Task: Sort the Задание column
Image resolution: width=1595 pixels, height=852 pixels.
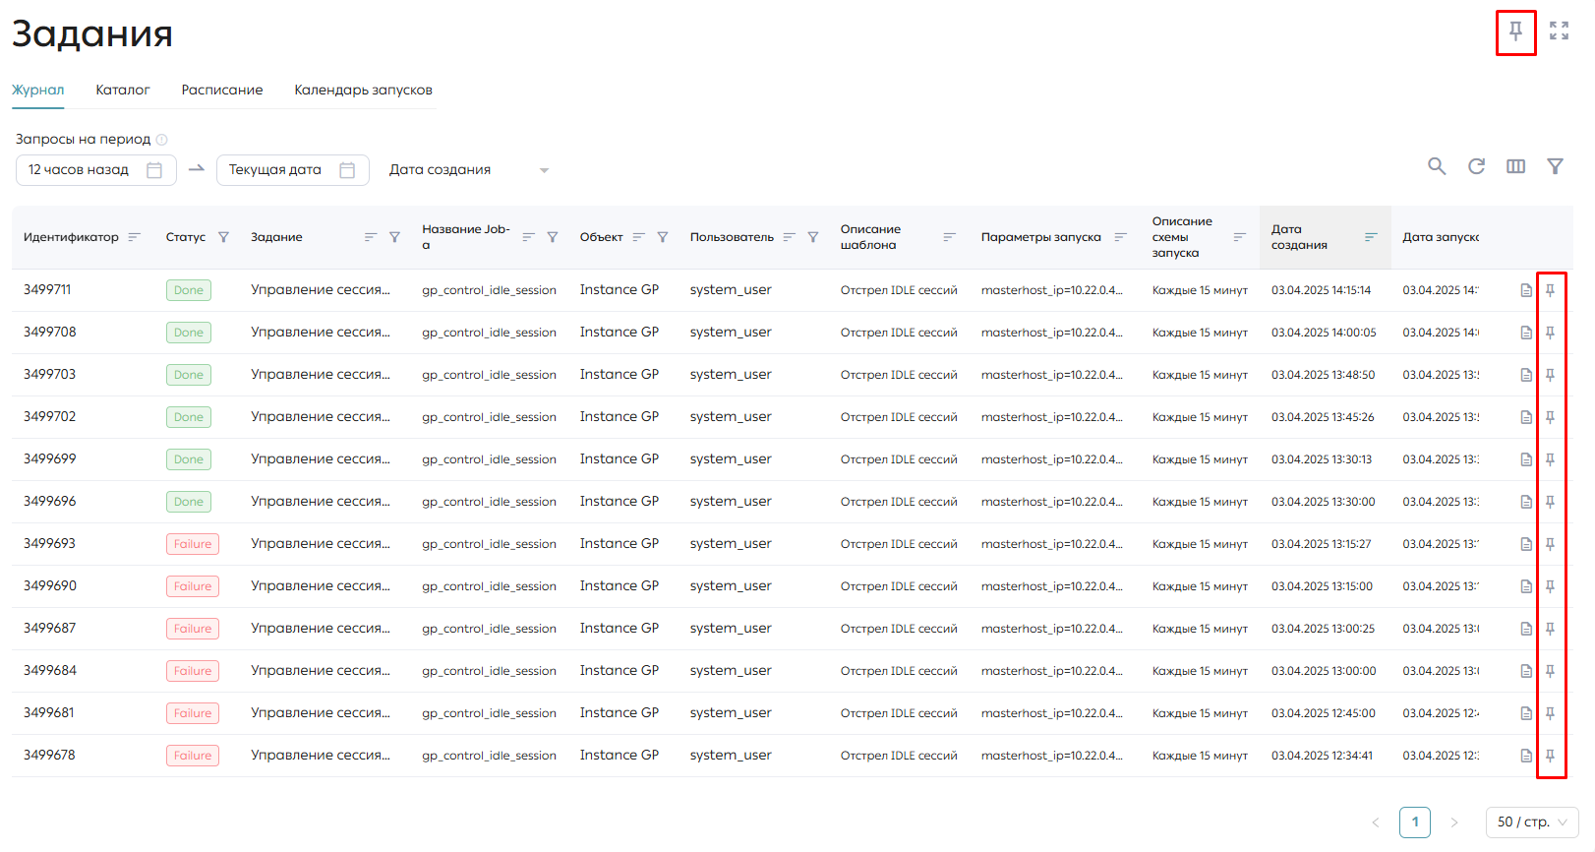Action: coord(371,237)
